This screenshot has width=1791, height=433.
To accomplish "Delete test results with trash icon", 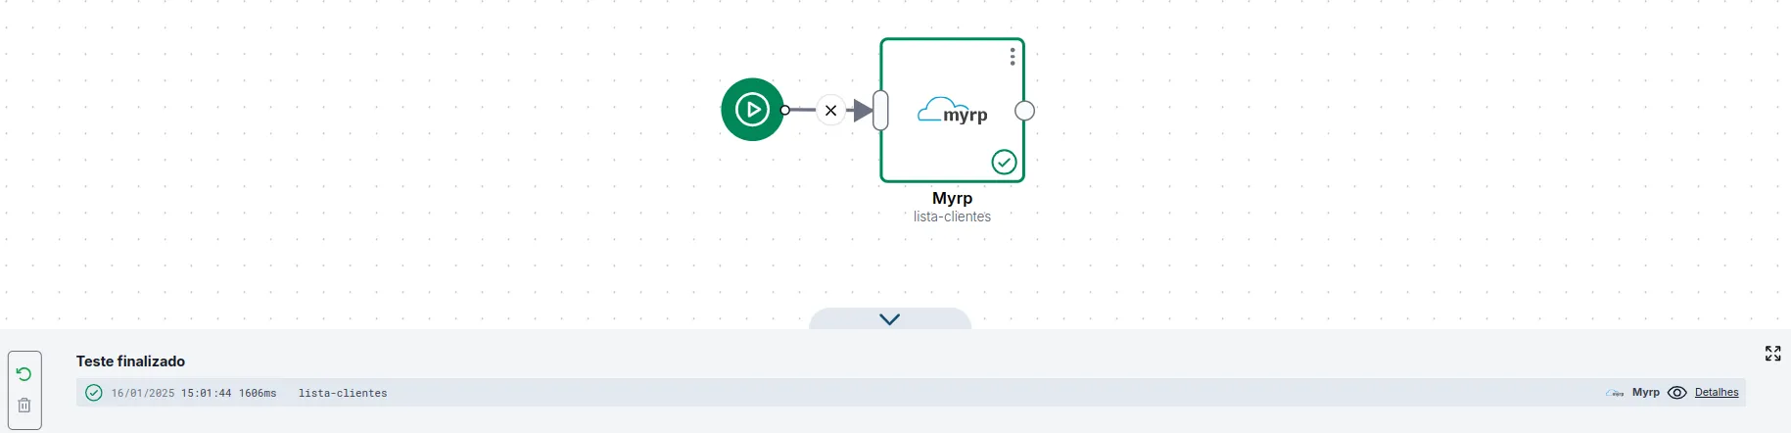I will [24, 406].
